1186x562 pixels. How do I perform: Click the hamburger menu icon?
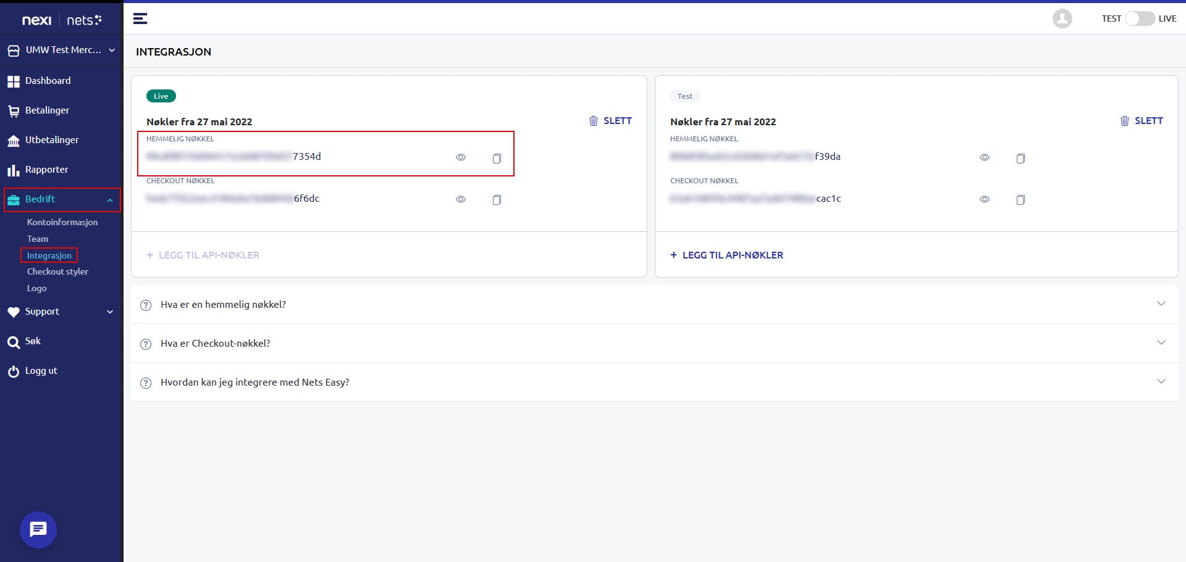(140, 19)
